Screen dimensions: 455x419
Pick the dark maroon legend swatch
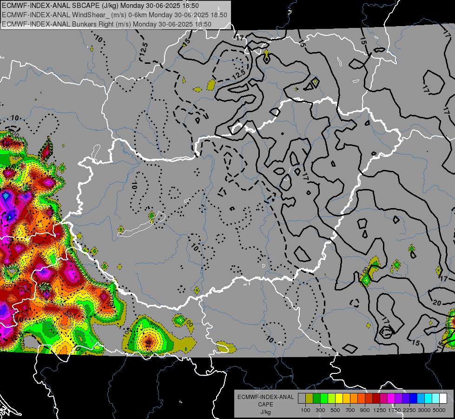tap(376, 399)
